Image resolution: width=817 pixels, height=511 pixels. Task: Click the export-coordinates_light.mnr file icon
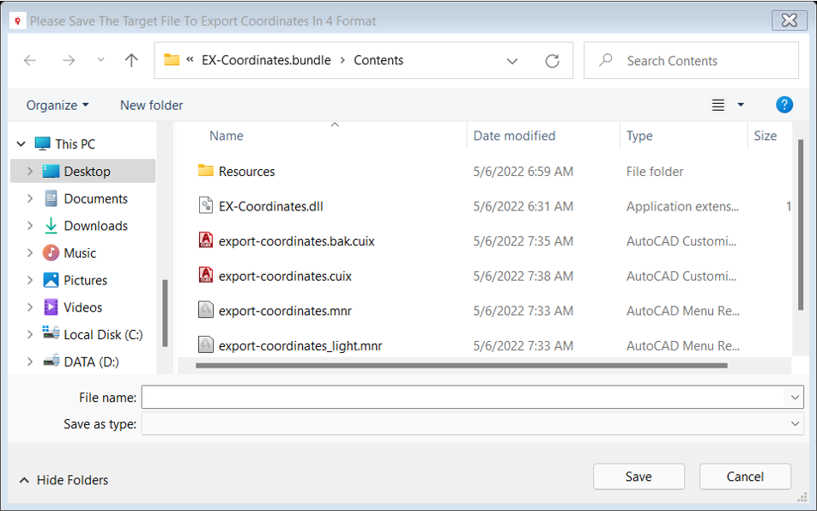click(206, 345)
